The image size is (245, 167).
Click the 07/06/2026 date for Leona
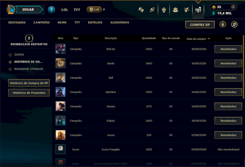pos(199,135)
